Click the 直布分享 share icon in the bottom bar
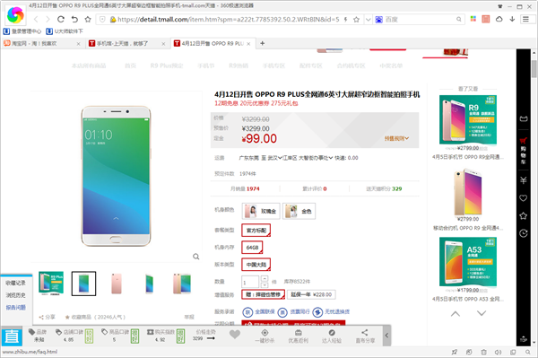 click(365, 336)
